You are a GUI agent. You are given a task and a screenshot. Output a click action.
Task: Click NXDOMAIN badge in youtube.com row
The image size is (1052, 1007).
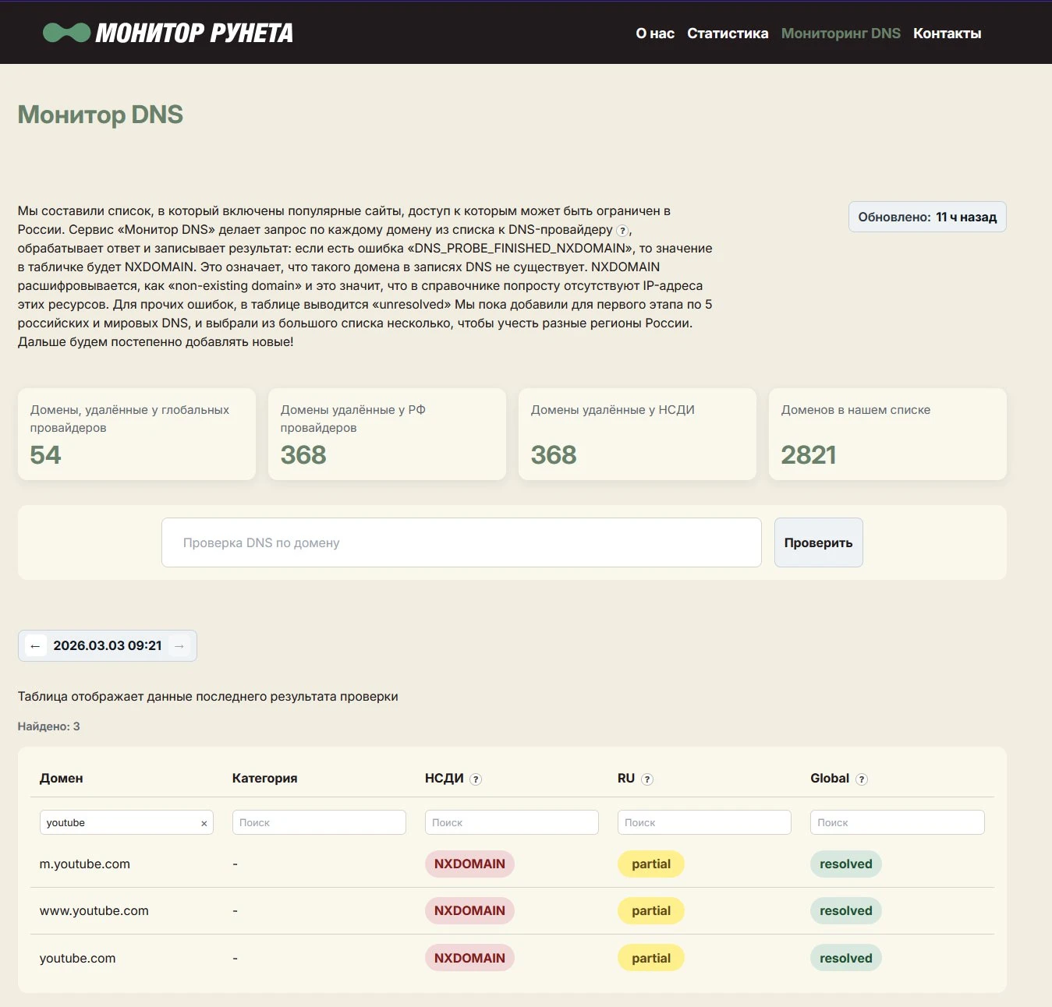point(469,958)
